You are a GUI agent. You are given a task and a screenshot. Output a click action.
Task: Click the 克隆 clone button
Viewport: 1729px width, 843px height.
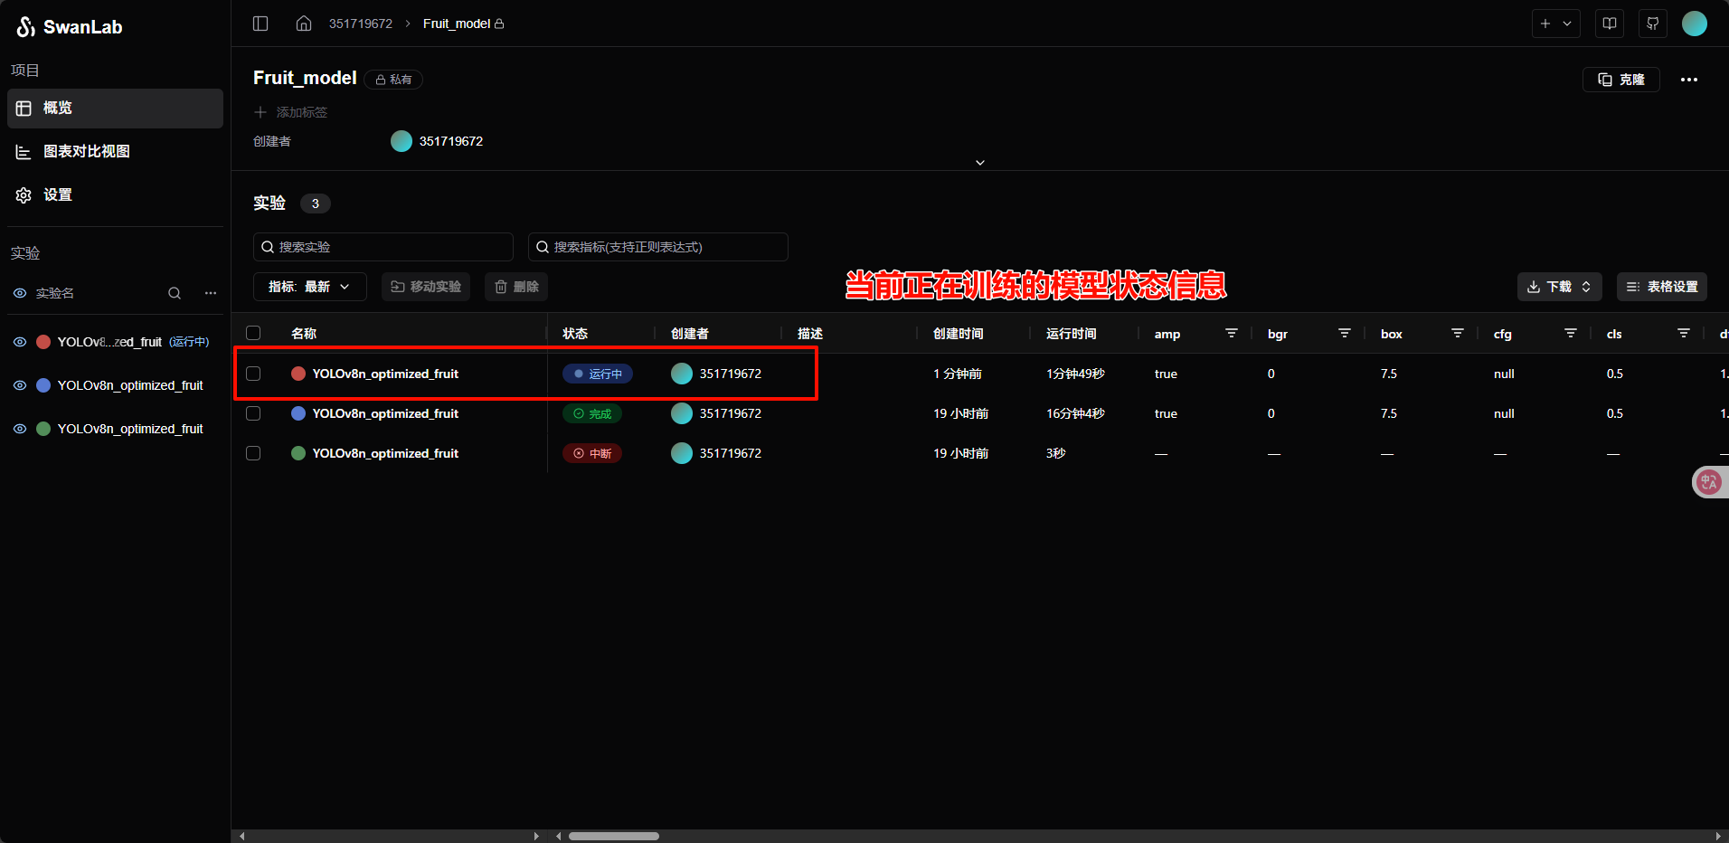[x=1621, y=80]
